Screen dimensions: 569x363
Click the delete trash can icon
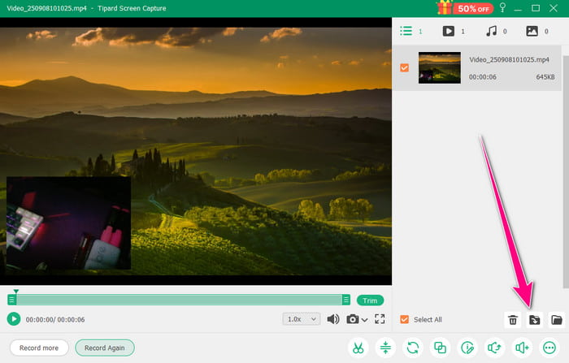click(513, 320)
